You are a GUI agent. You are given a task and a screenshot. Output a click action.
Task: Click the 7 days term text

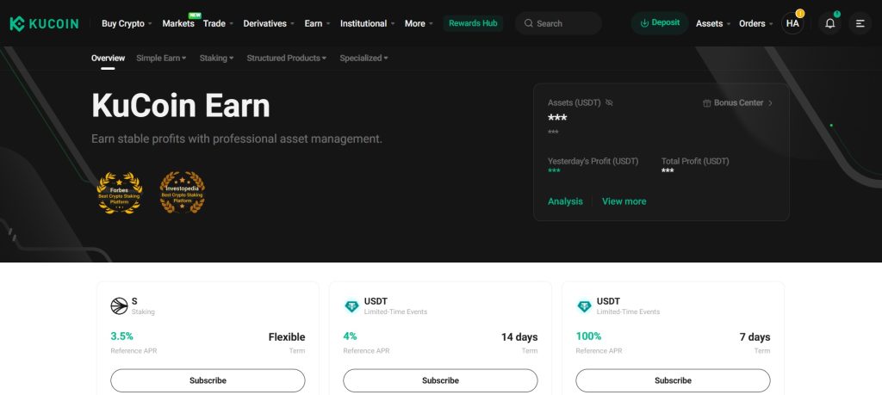pyautogui.click(x=755, y=337)
